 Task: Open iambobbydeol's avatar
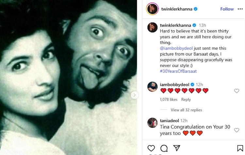point(152,87)
